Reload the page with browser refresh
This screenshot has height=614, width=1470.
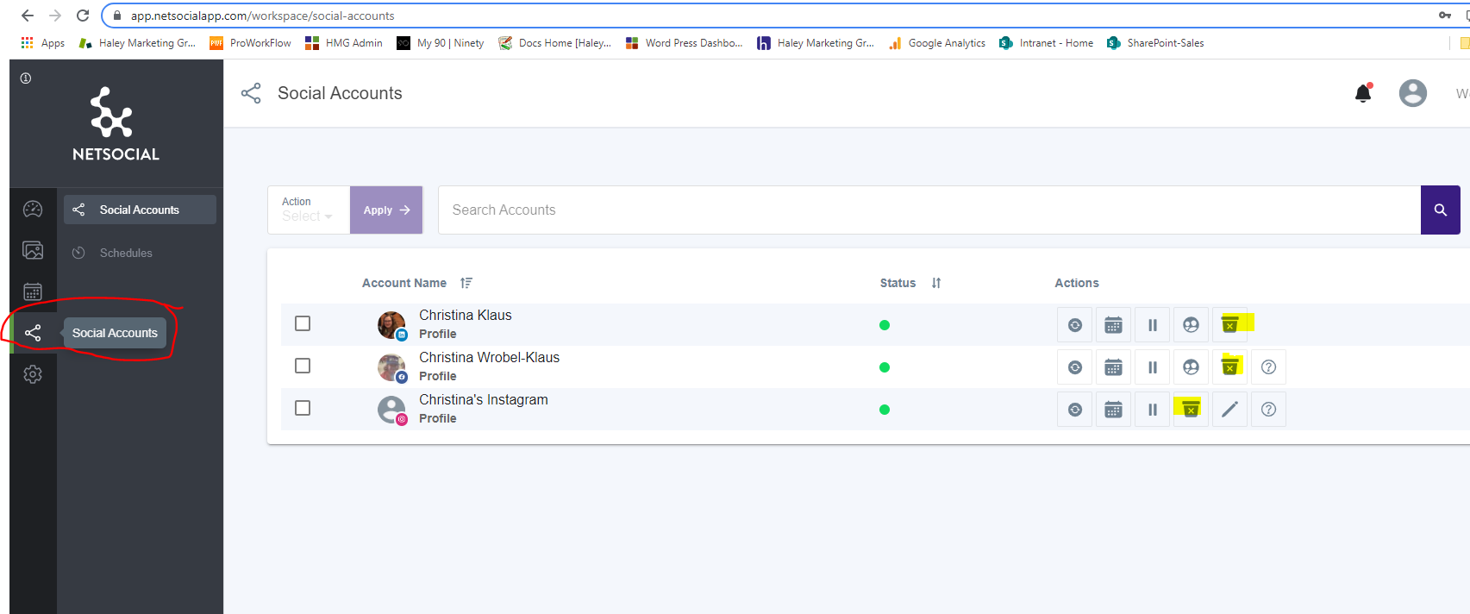click(83, 16)
